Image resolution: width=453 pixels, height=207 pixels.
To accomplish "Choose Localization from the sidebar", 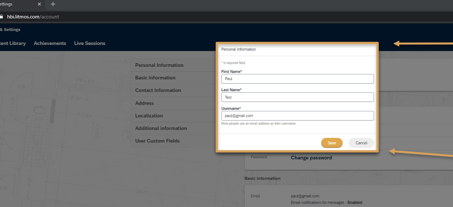I will click(149, 116).
